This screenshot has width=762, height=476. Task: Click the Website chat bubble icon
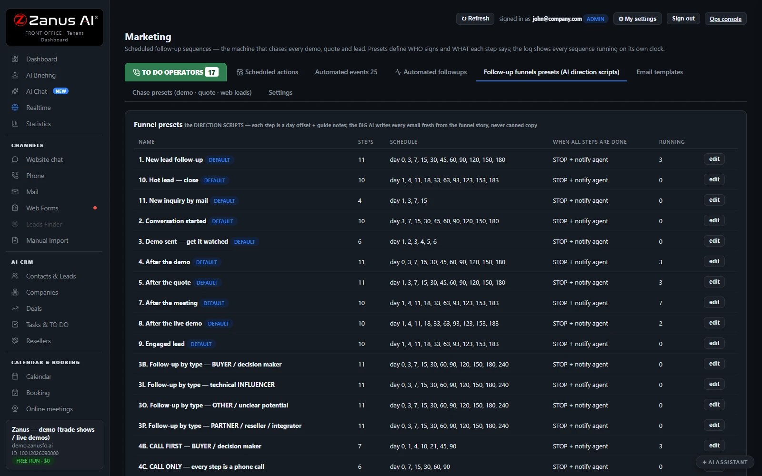pyautogui.click(x=15, y=159)
